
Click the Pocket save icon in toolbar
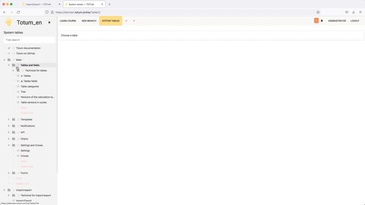coord(347,12)
